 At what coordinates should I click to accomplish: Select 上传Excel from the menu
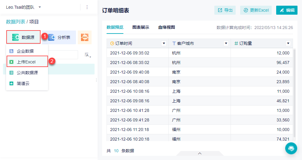pyautogui.click(x=26, y=62)
